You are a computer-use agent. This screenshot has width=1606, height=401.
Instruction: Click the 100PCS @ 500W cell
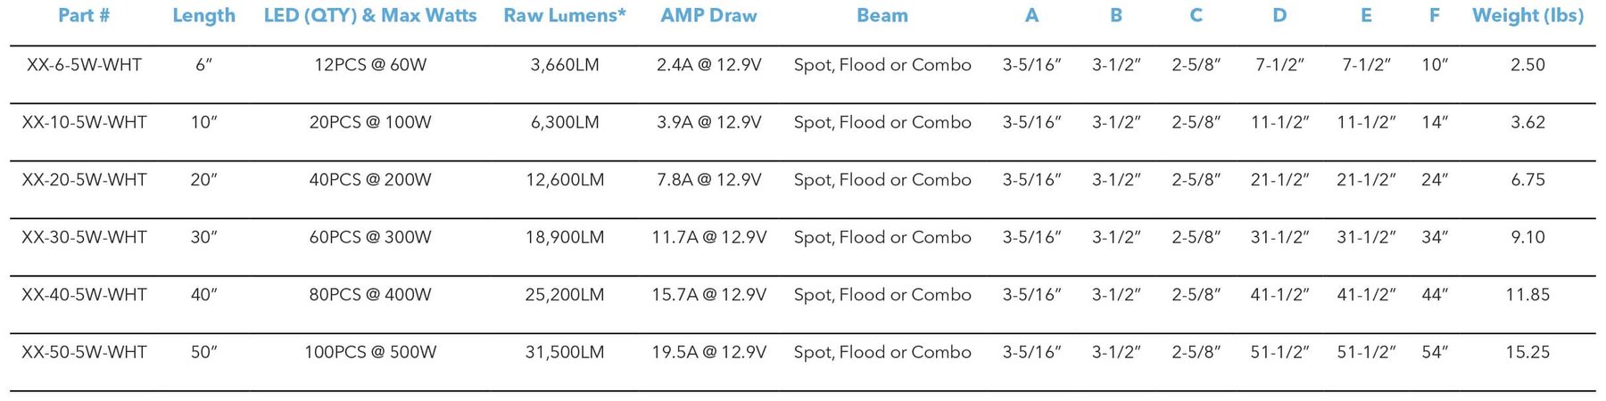(x=370, y=353)
